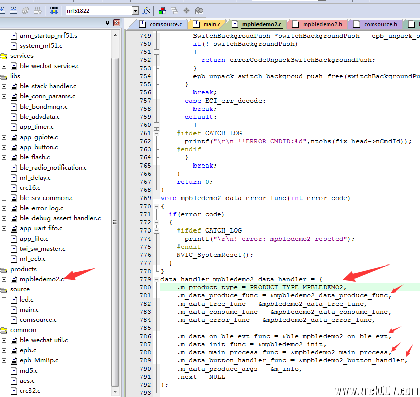Viewport: 420px width, 397px height.
Task: Select arm_startup_nrf51.s in project tree
Action: click(48, 36)
